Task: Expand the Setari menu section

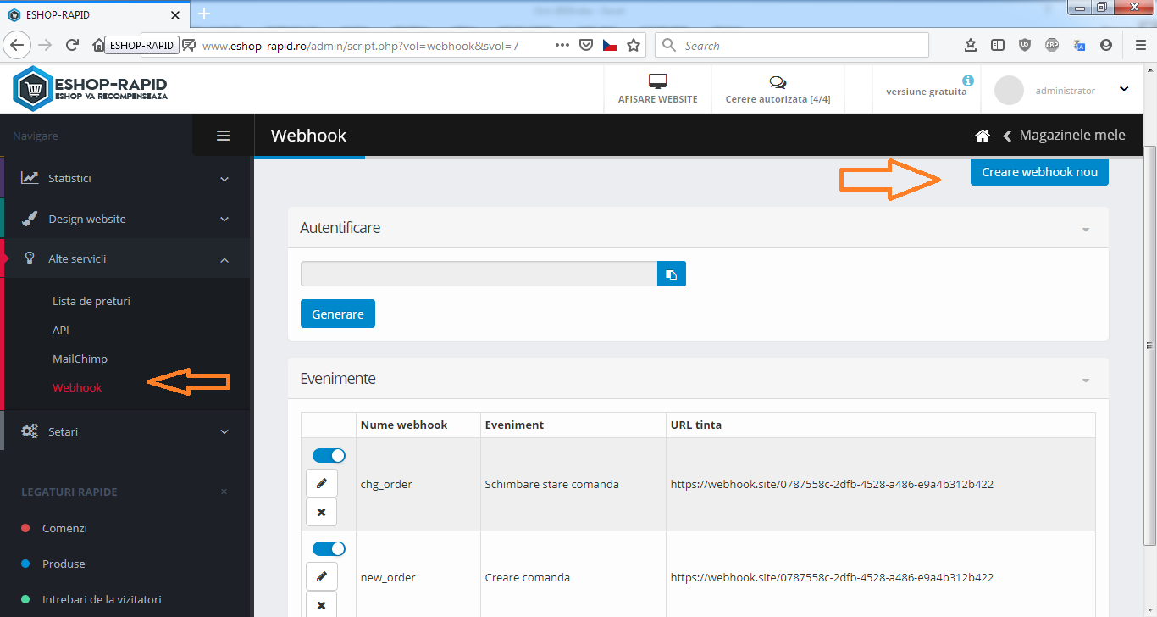Action: pos(125,431)
